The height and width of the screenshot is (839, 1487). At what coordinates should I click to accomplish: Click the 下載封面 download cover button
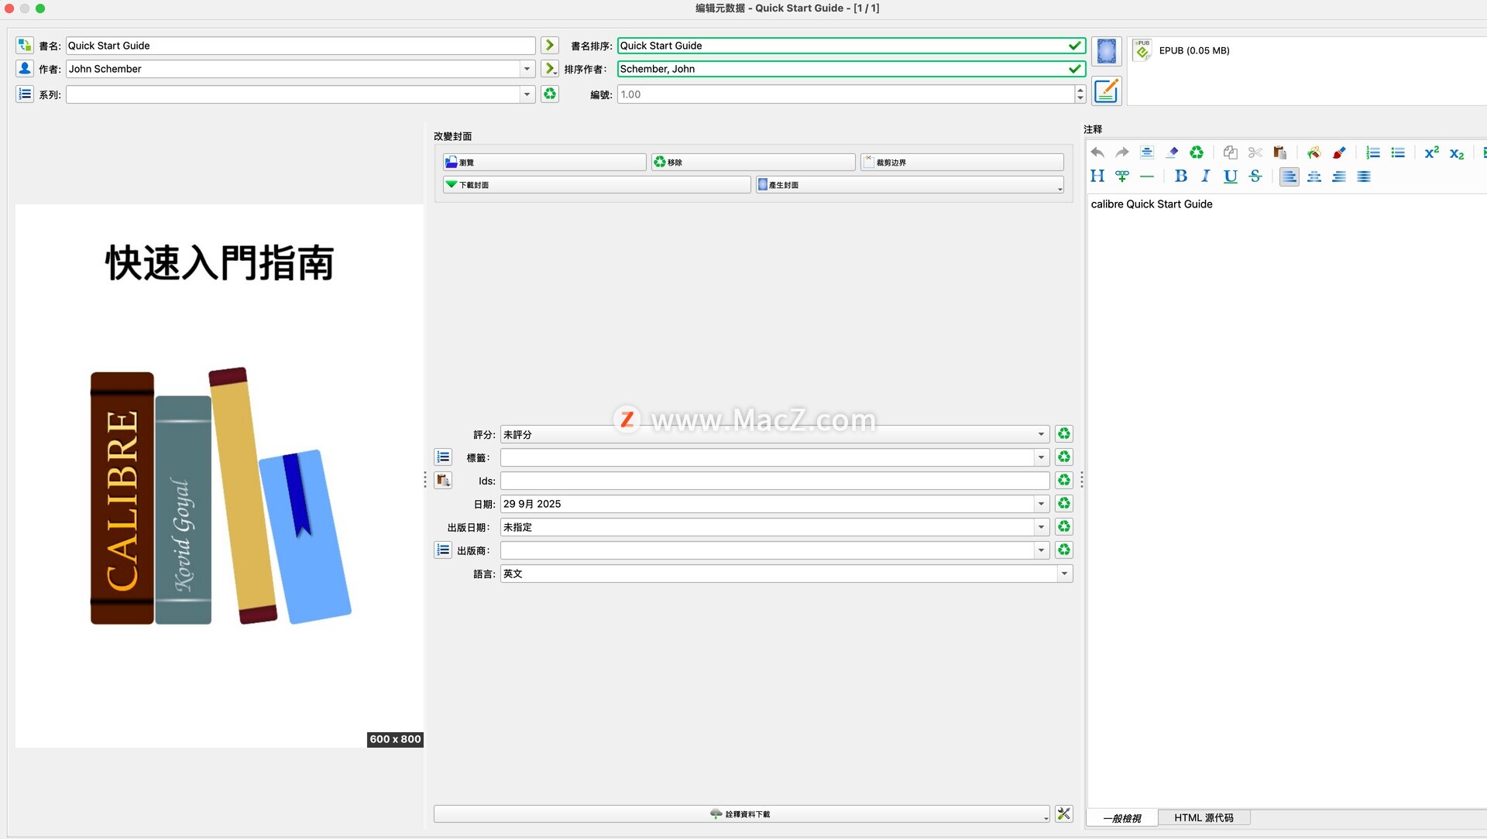[596, 185]
